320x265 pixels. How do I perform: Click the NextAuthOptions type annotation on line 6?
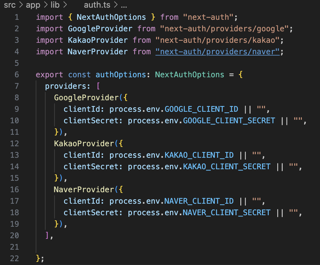(190, 75)
